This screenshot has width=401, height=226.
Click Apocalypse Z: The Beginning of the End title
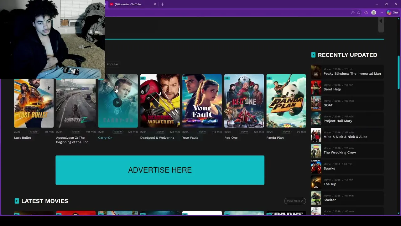point(72,140)
